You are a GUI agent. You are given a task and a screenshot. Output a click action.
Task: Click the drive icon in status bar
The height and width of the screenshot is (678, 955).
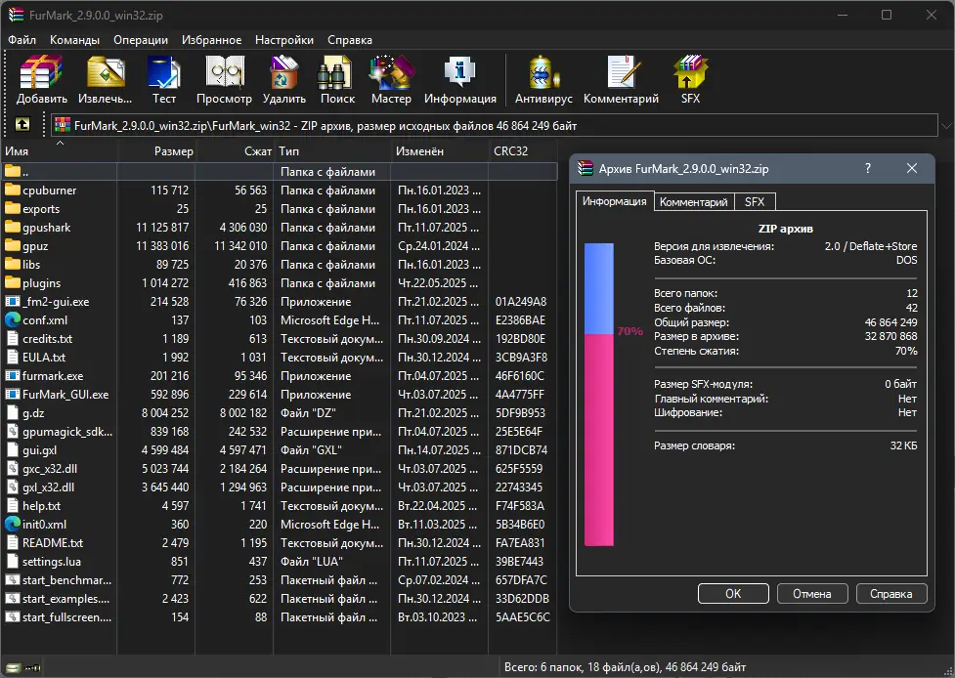pos(13,668)
